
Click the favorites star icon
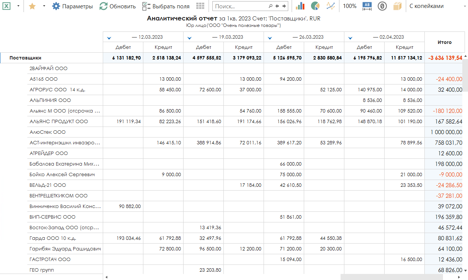point(32,6)
